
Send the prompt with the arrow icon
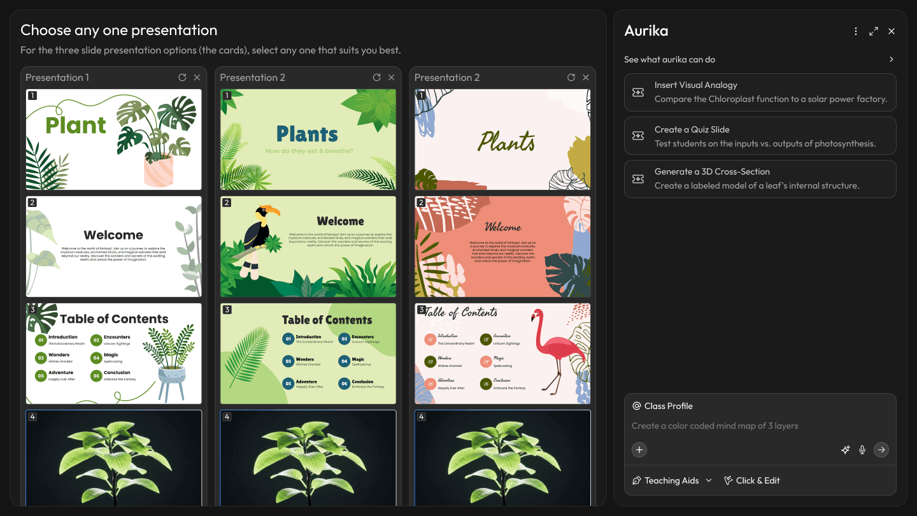pos(881,450)
